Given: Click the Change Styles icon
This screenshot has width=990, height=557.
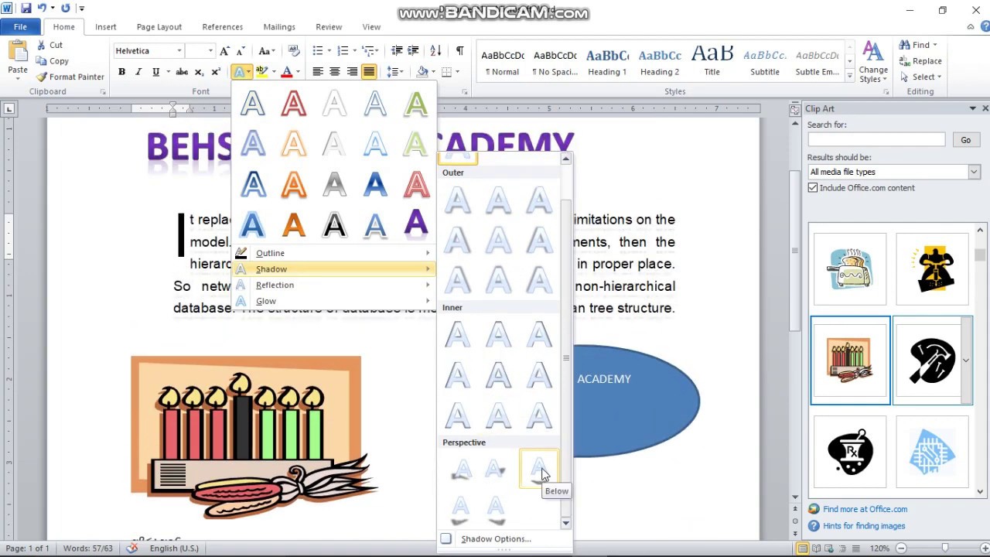Looking at the screenshot, I should click(873, 62).
